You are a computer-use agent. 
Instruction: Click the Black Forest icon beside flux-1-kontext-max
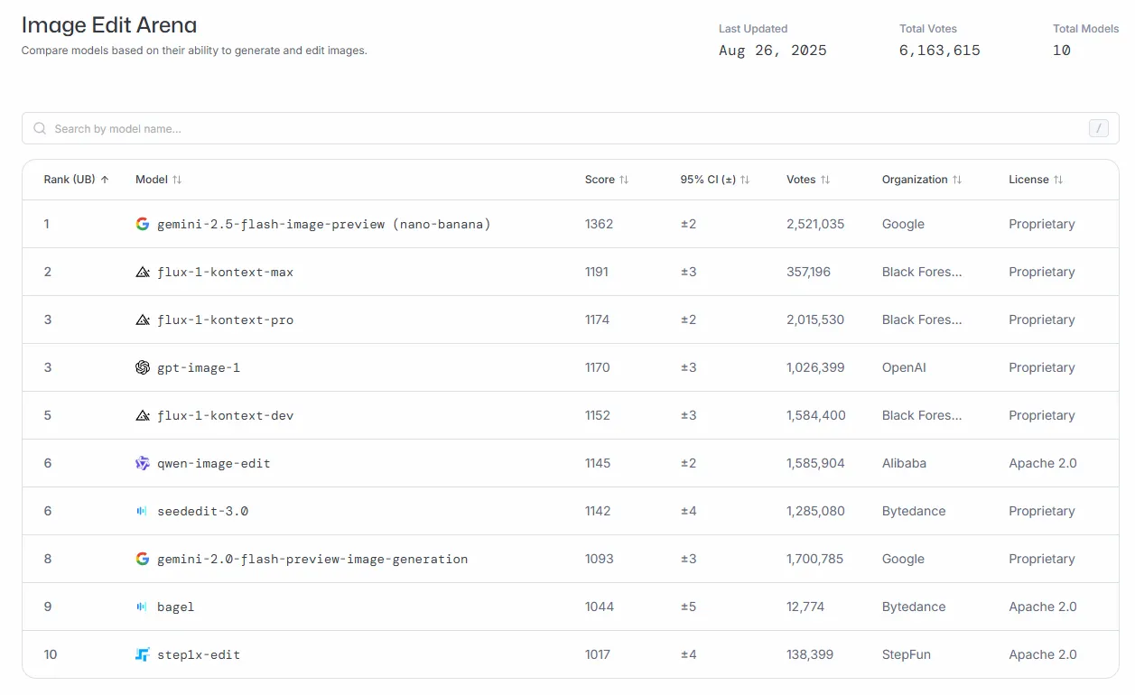point(143,272)
